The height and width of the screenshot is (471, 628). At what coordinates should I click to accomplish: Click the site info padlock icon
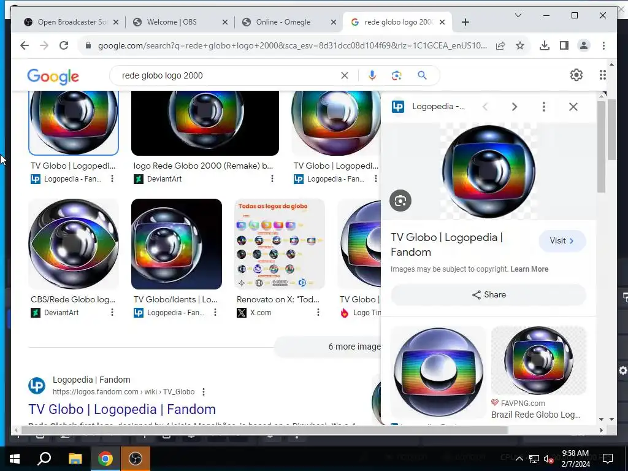click(x=88, y=45)
